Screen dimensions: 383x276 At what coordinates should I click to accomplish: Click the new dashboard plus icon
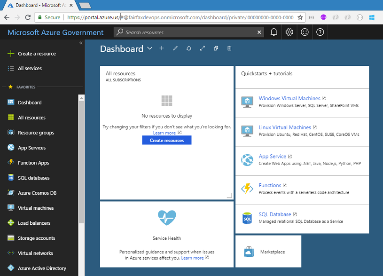[162, 48]
